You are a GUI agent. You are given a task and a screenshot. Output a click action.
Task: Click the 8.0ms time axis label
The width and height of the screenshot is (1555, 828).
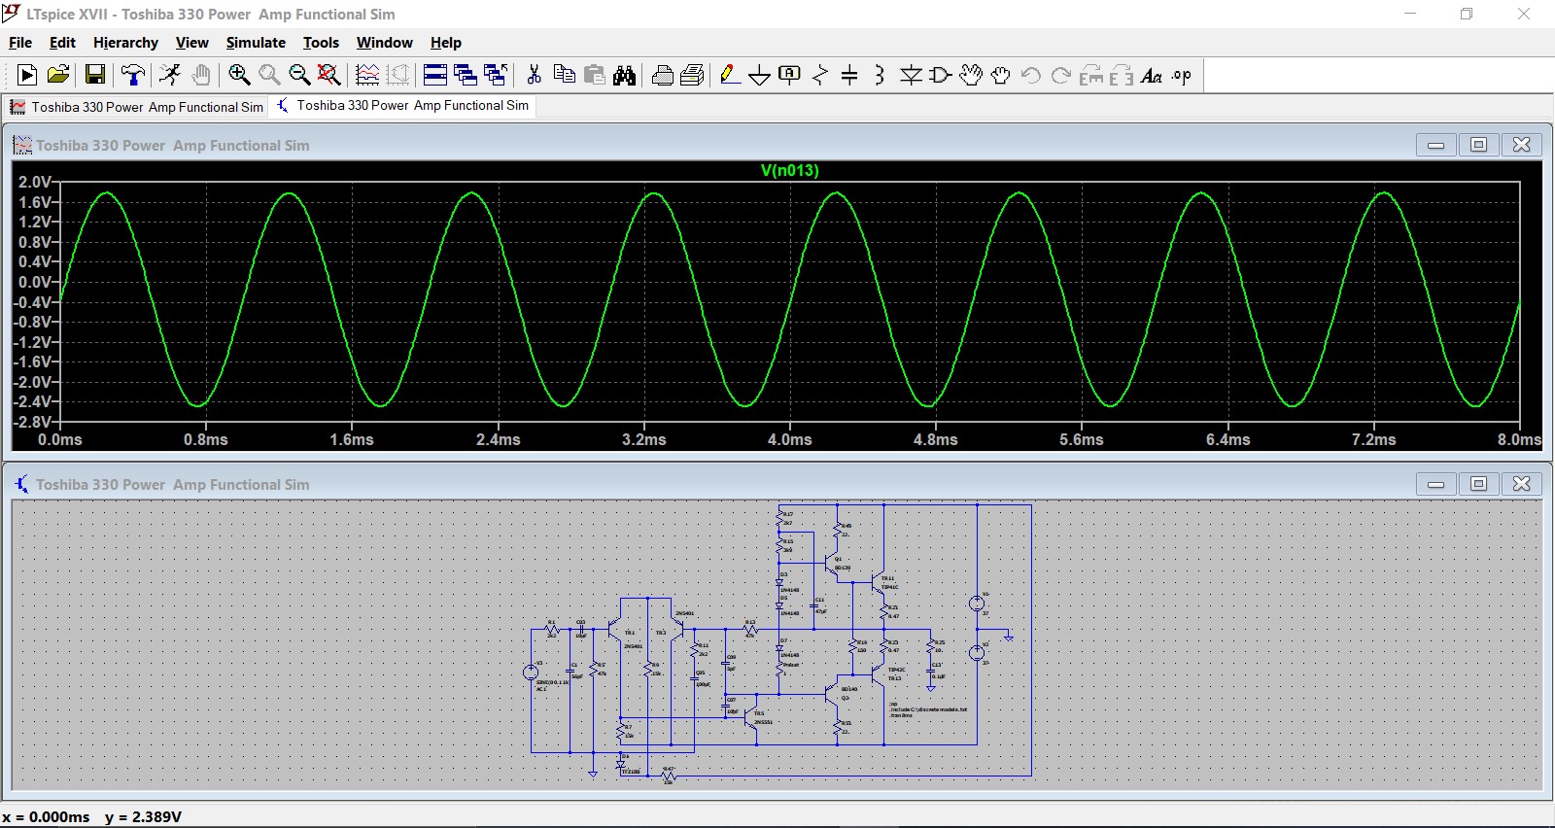pos(1518,439)
